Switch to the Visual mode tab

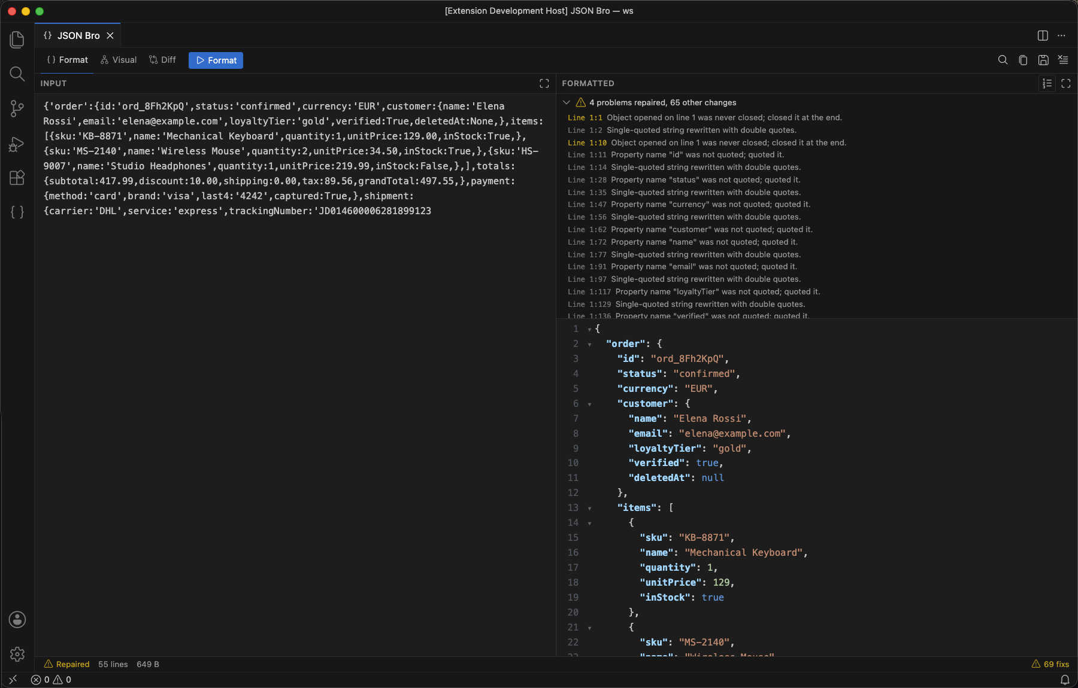(119, 60)
